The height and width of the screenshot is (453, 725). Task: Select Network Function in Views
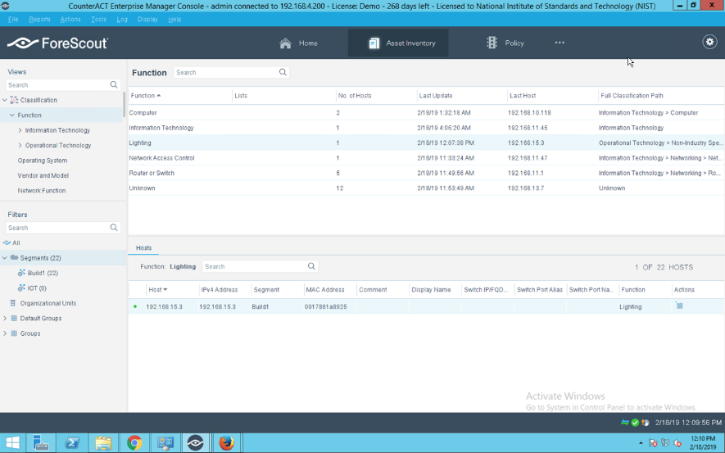[42, 190]
